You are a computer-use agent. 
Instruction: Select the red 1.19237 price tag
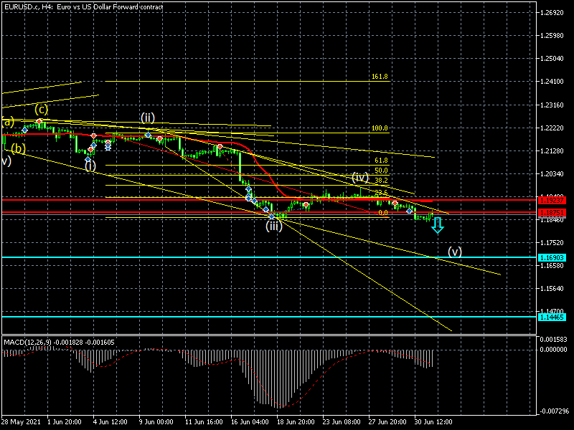[553, 200]
